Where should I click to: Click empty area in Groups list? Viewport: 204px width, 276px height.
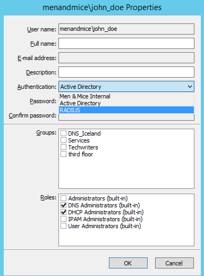(126, 173)
